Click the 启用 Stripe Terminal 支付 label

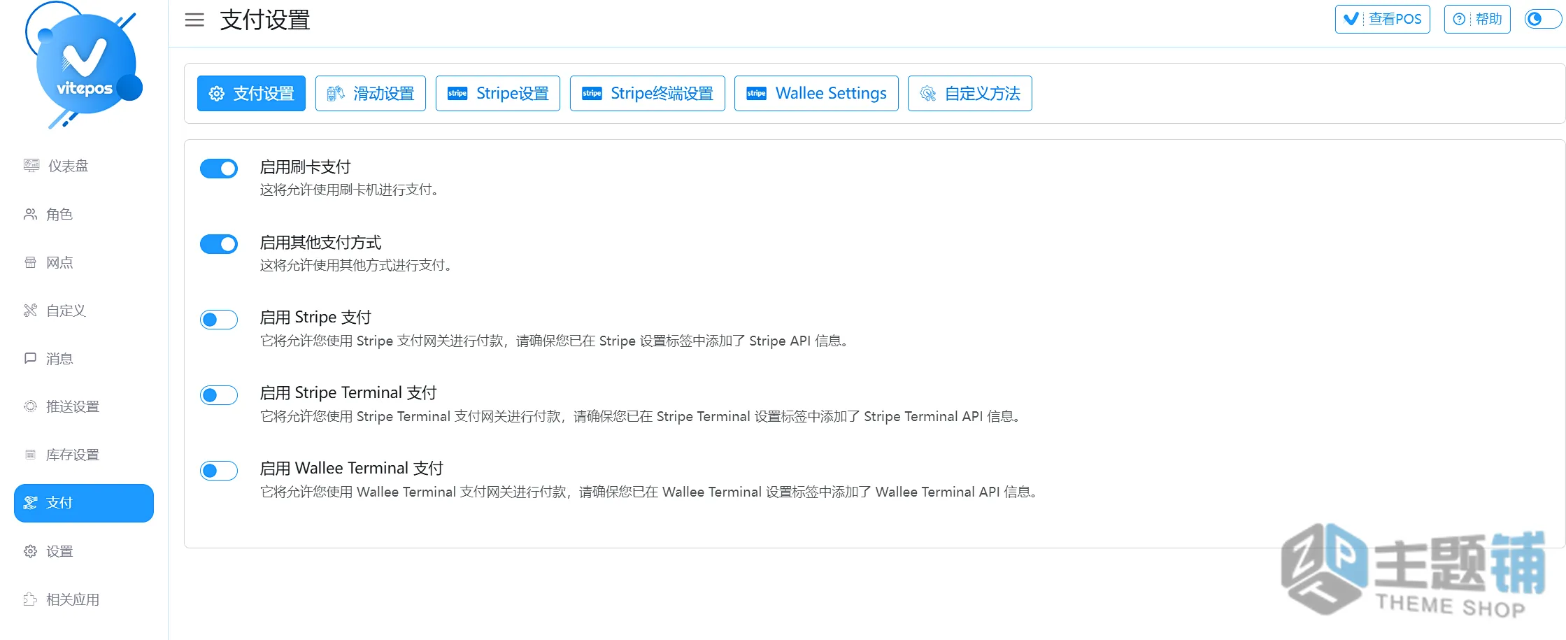[x=348, y=393]
